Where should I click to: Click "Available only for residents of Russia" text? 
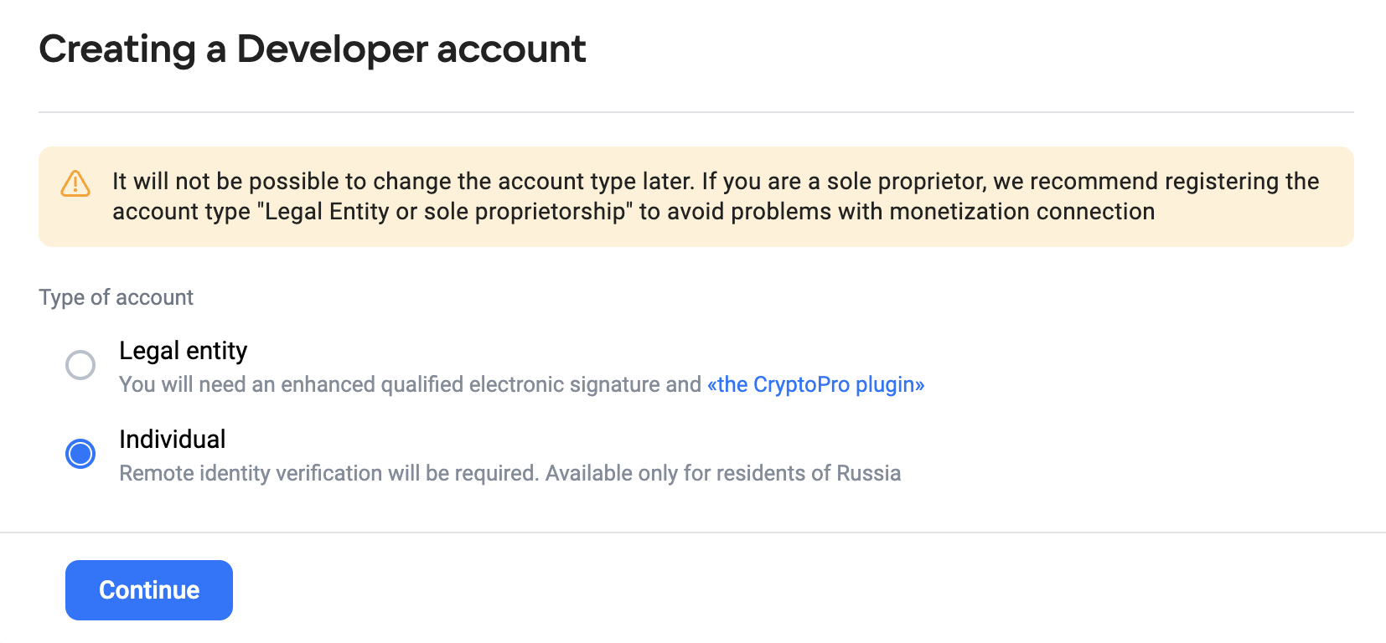[x=723, y=473]
